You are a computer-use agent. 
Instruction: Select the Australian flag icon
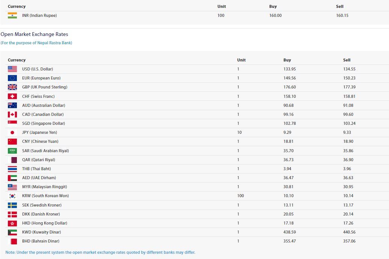[12, 105]
